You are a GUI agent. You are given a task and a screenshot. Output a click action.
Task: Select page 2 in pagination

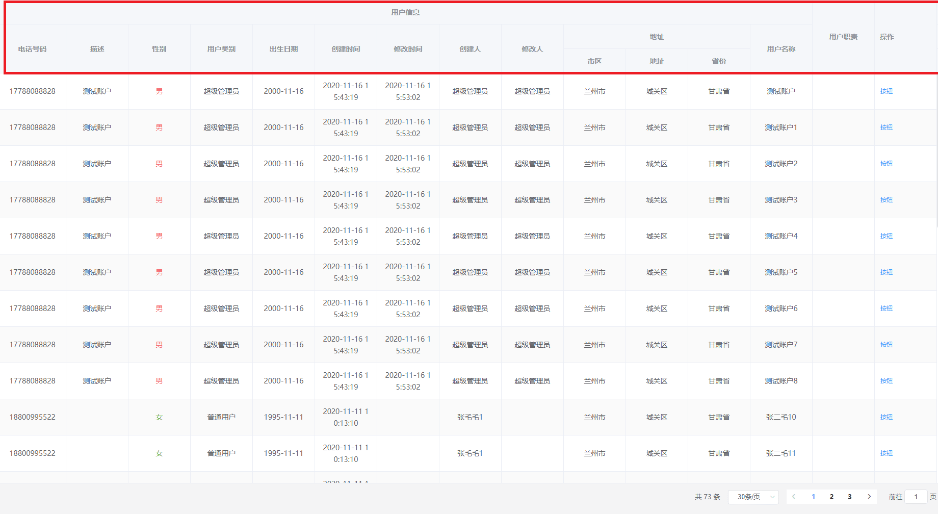tap(831, 497)
